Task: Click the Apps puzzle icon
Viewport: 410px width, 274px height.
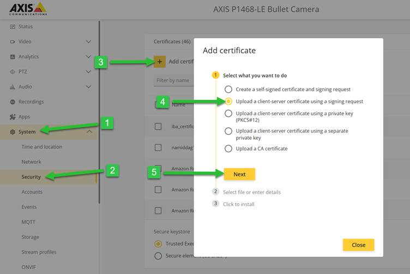Action: point(13,117)
